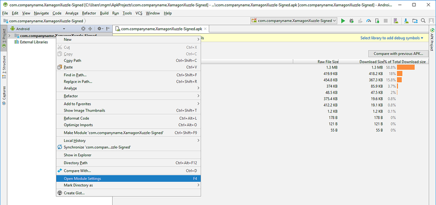The width and height of the screenshot is (436, 205).
Task: Close the XamagonXuzzle-Signed.apk editor tab
Action: (x=205, y=29)
